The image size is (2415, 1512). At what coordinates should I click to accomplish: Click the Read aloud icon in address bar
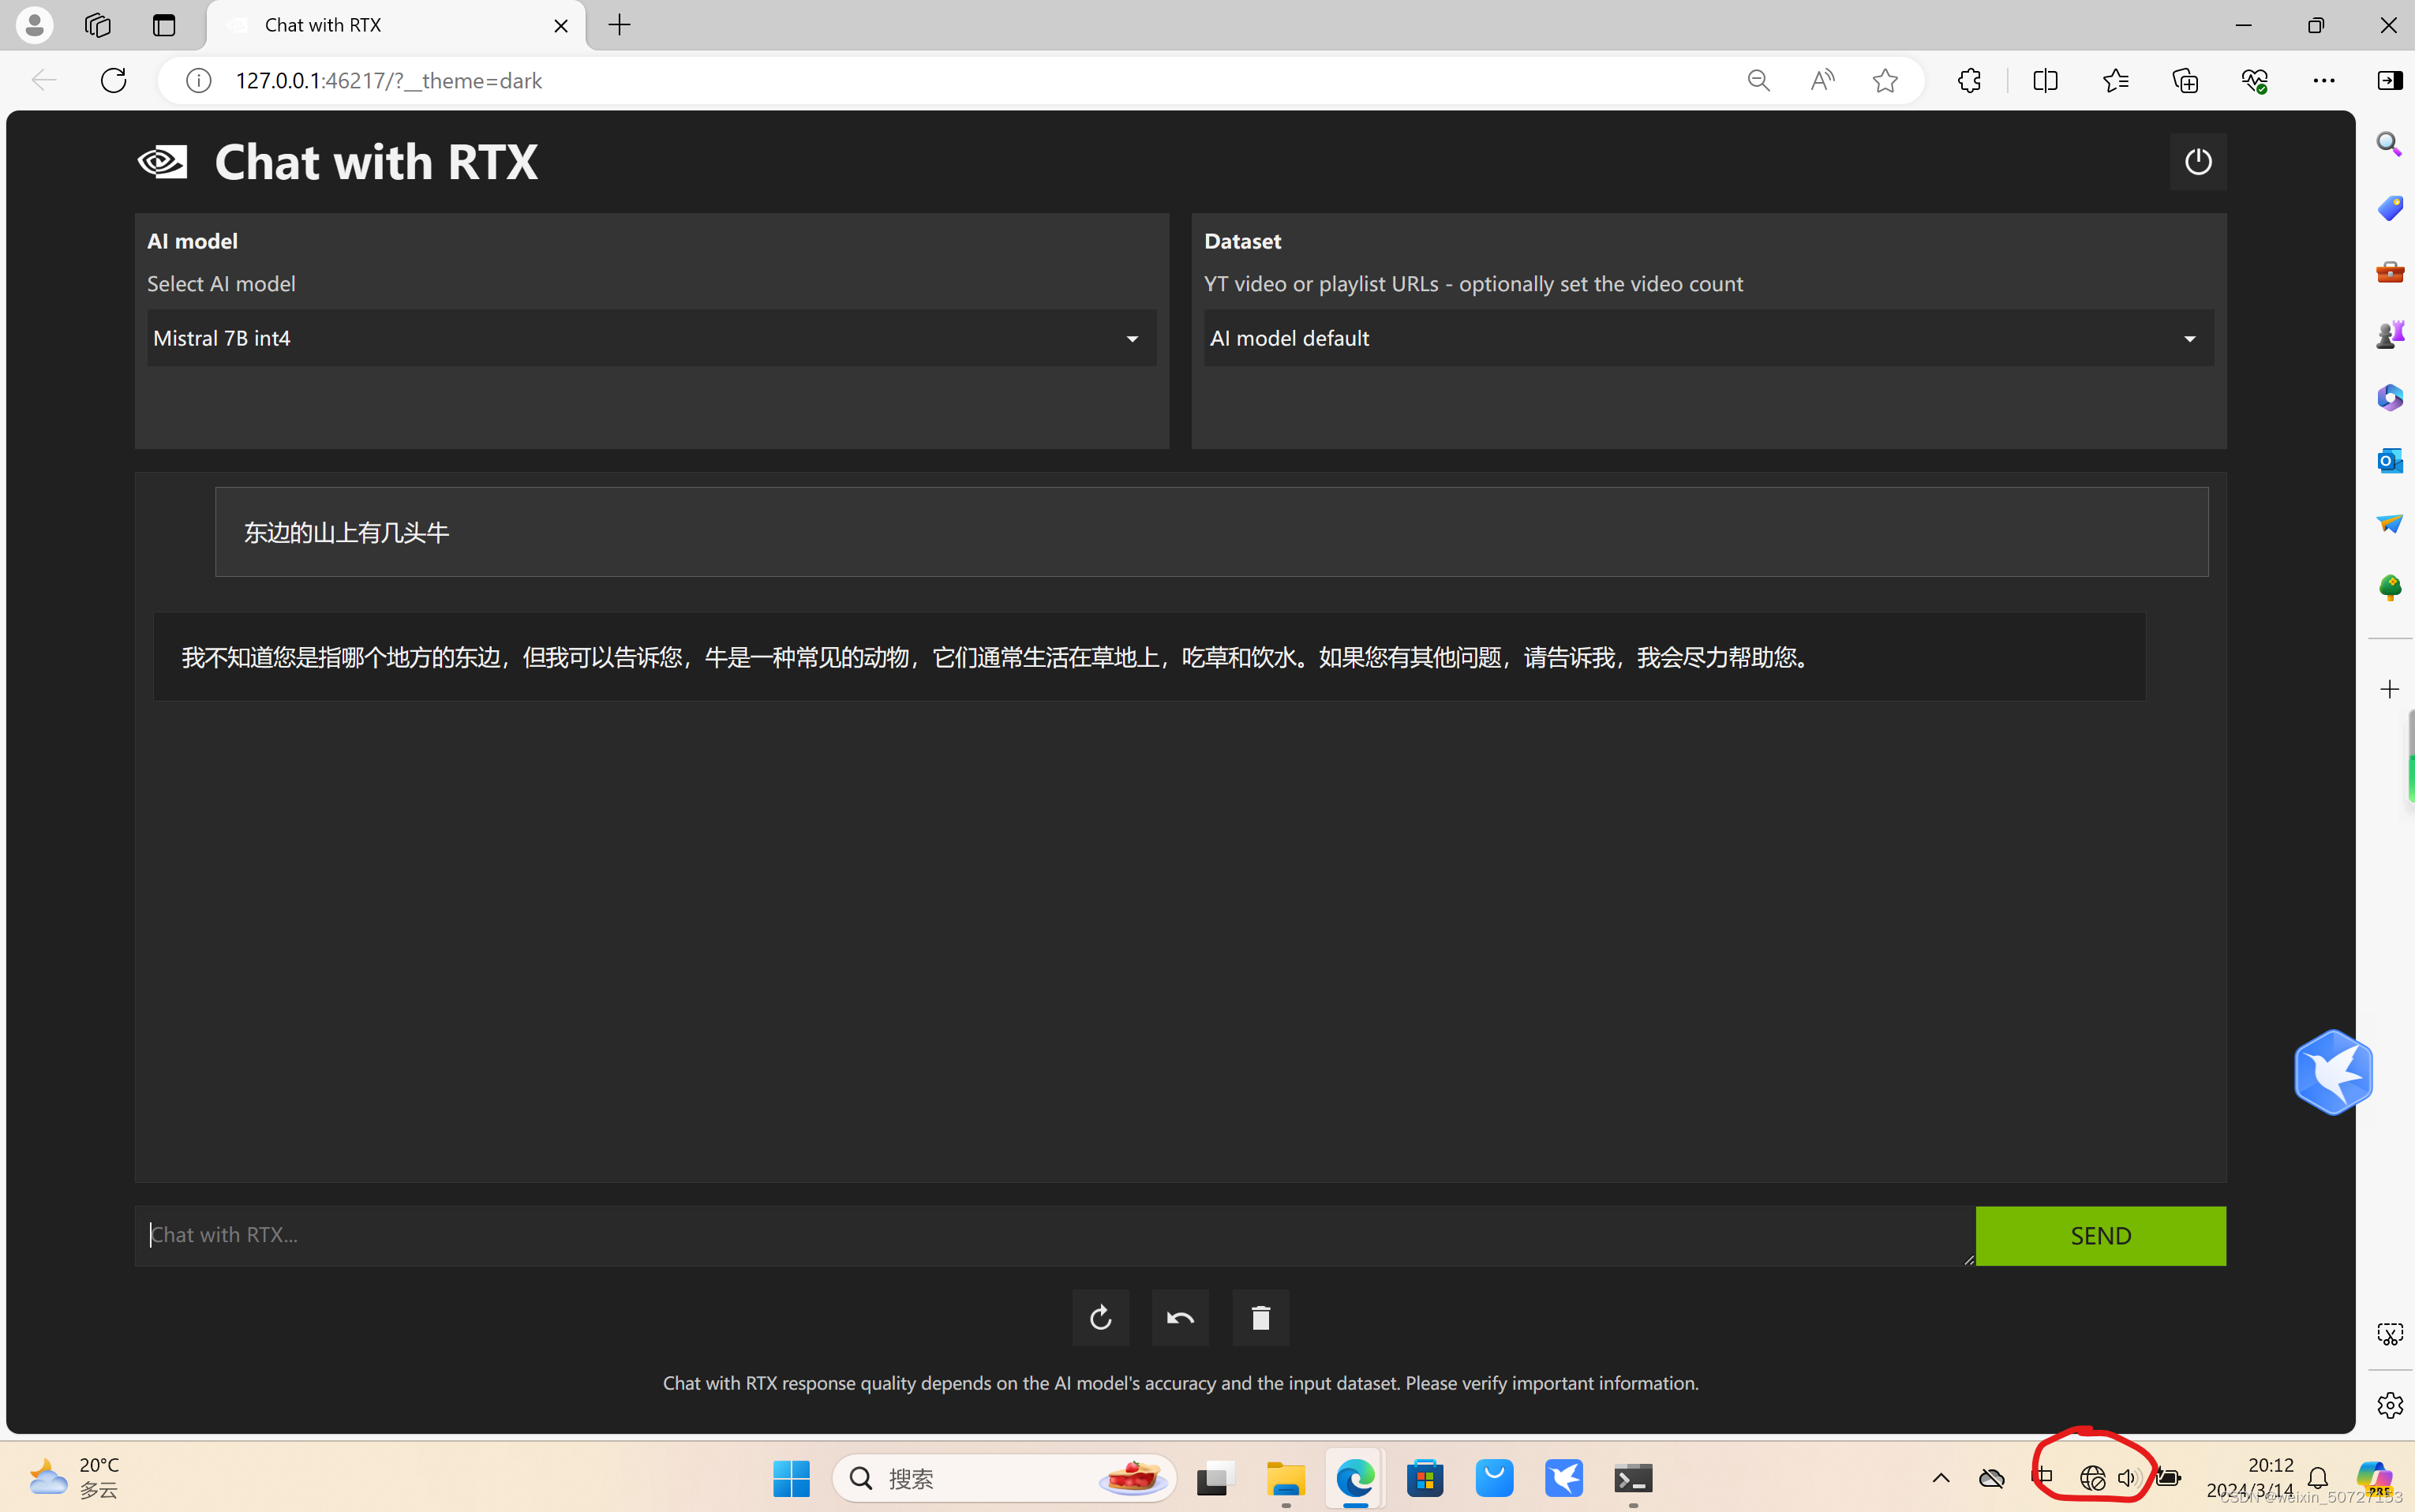[1822, 80]
